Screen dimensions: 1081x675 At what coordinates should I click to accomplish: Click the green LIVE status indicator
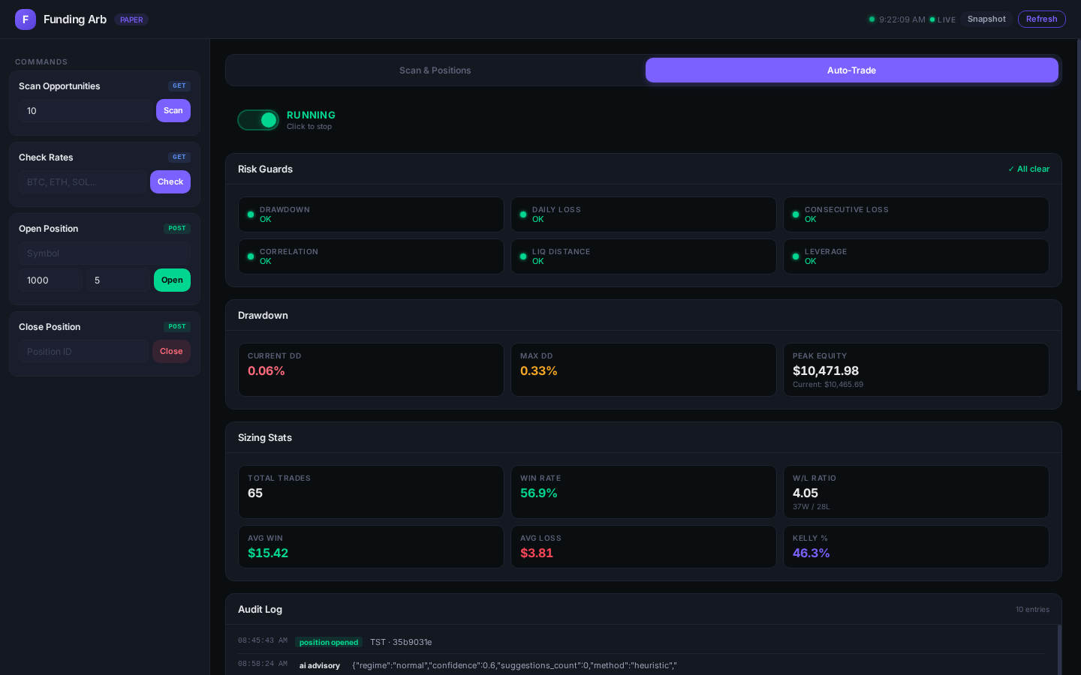942,19
